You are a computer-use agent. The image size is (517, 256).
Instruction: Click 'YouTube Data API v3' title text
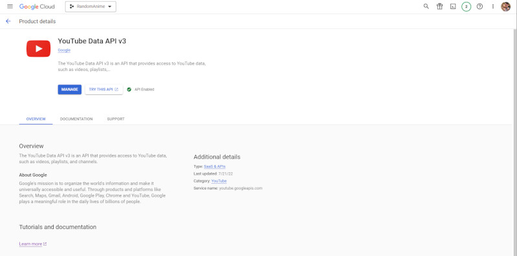(92, 41)
